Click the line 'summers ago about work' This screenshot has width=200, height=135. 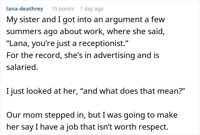86,32
